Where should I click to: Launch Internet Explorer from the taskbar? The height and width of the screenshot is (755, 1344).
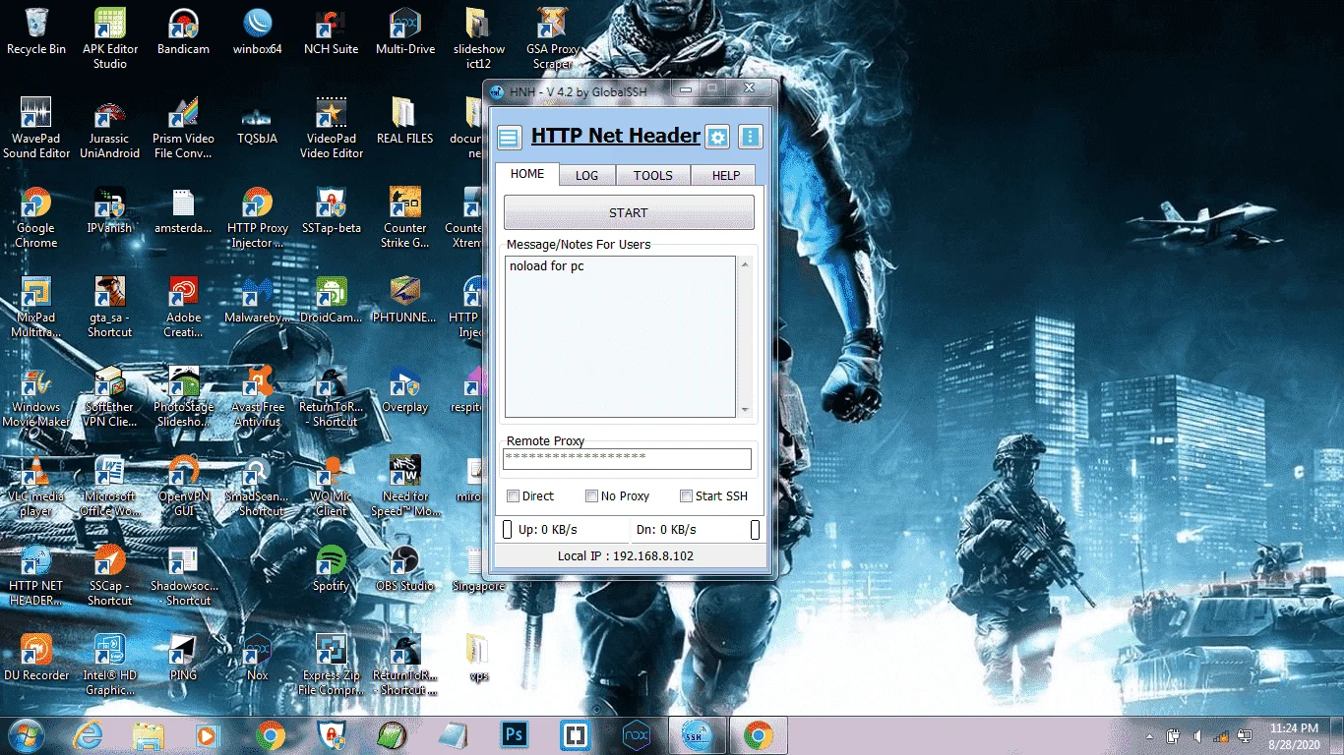[x=89, y=735]
